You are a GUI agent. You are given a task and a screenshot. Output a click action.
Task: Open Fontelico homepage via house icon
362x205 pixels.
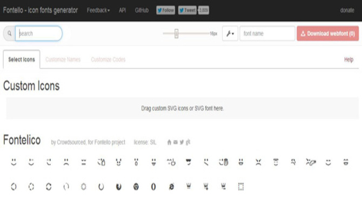[169, 142]
